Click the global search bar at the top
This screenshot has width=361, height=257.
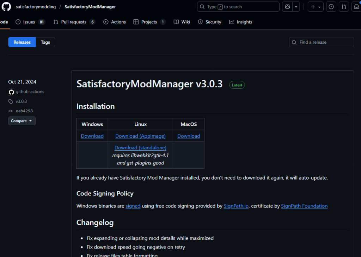(x=238, y=7)
